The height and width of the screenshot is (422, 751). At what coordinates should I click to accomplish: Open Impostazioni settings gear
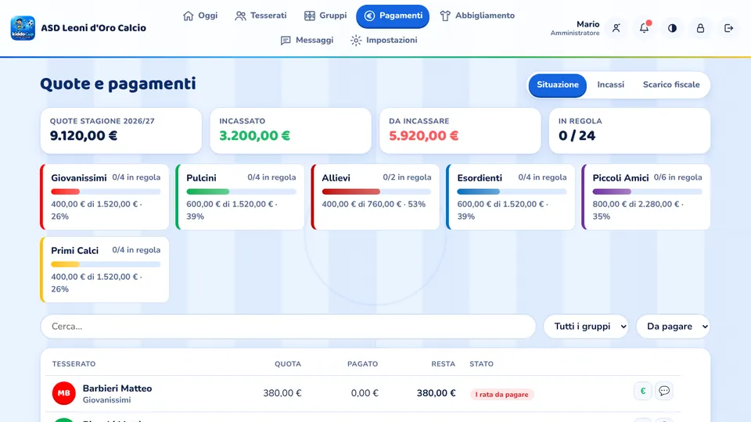click(383, 40)
